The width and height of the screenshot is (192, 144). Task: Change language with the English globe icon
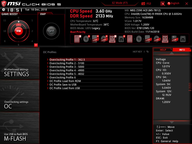(173, 3)
